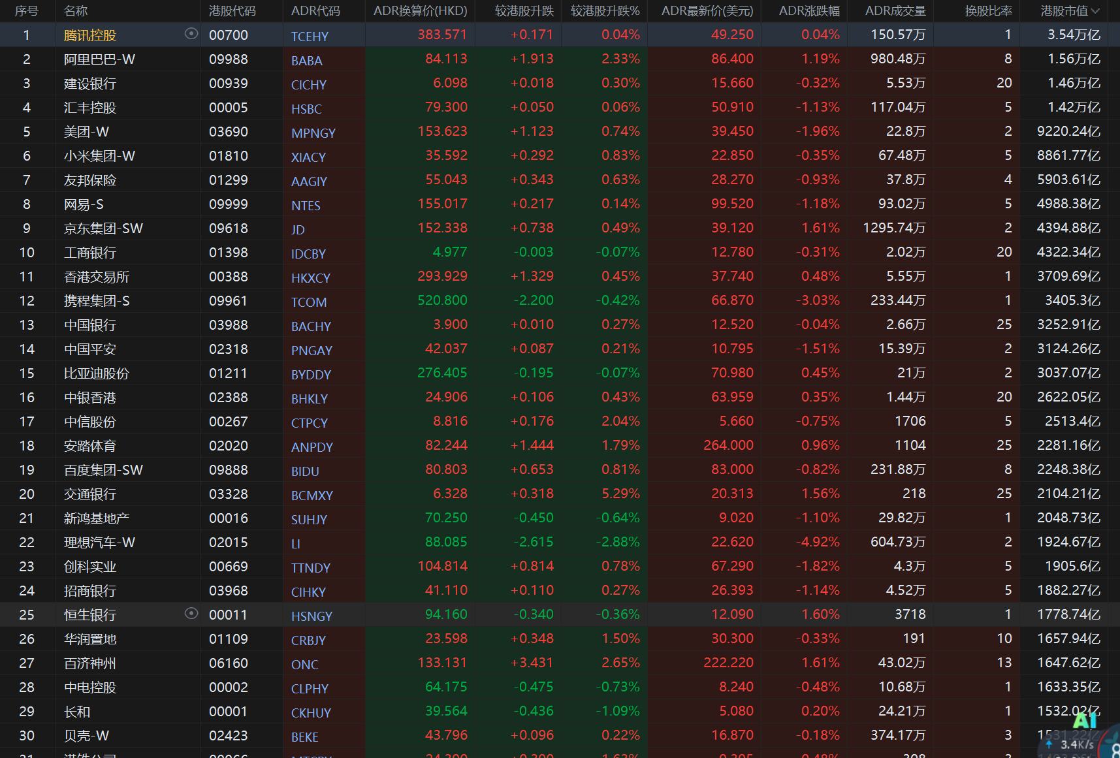Sort by 较港股升跌 column header
1120x758 pixels.
(524, 11)
